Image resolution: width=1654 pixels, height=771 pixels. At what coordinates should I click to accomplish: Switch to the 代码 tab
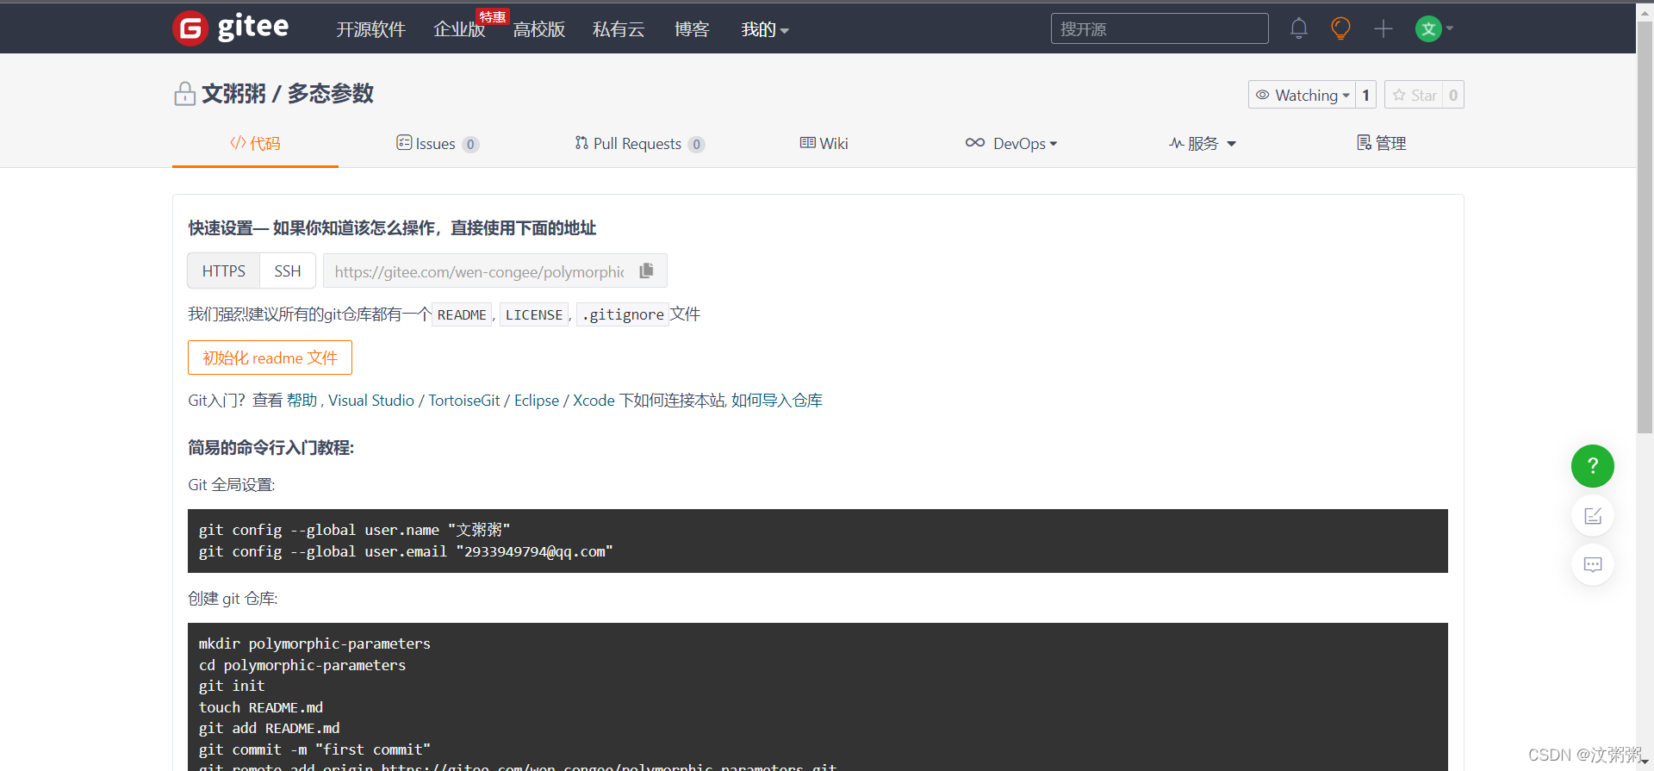coord(255,143)
